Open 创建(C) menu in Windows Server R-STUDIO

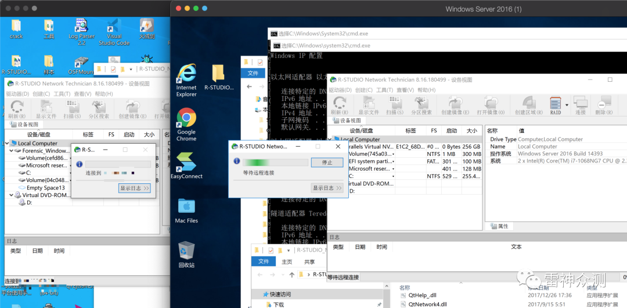click(x=364, y=90)
